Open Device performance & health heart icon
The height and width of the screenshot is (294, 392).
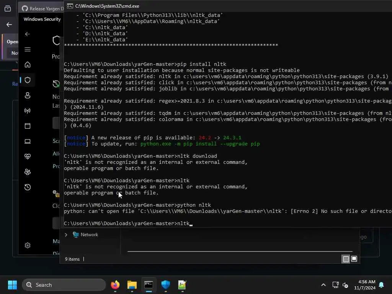tap(28, 157)
